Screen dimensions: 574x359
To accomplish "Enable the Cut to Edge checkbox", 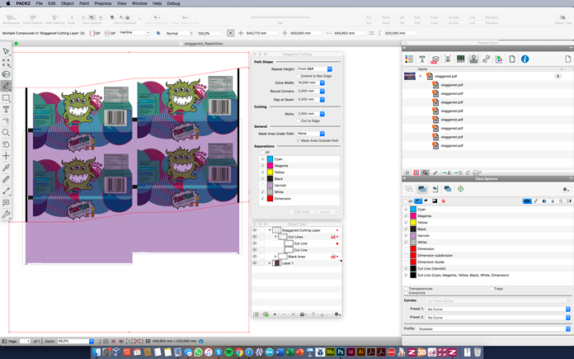I will coord(299,120).
